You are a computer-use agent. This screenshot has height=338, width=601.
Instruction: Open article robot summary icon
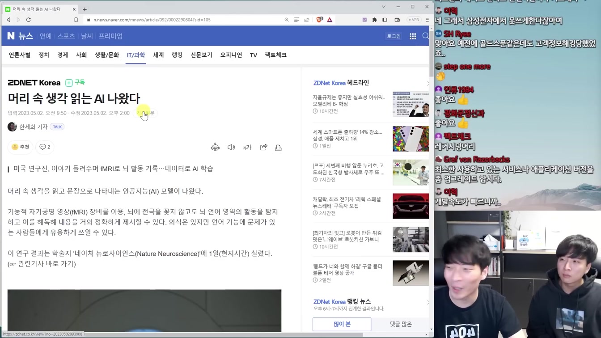tap(215, 147)
